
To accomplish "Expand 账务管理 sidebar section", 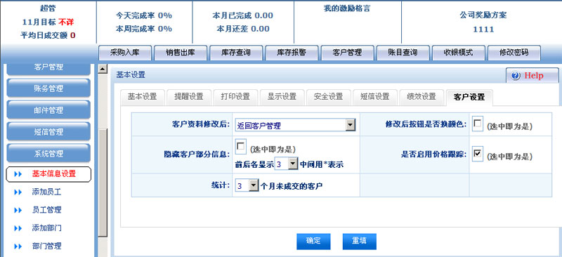I will (x=48, y=88).
